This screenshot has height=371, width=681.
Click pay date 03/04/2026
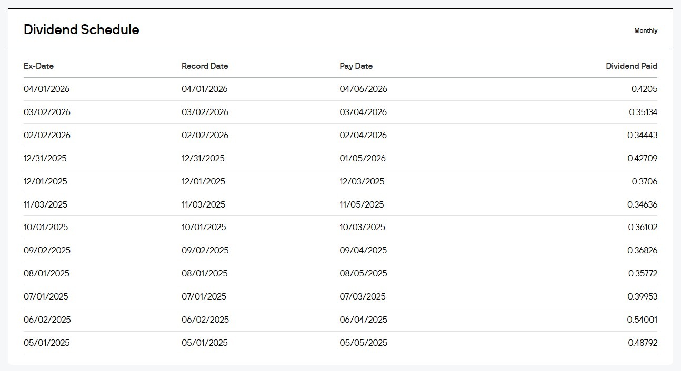[363, 112]
